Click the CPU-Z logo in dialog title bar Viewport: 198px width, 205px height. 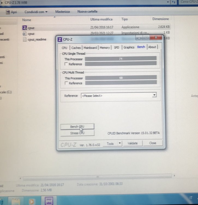pos(60,39)
